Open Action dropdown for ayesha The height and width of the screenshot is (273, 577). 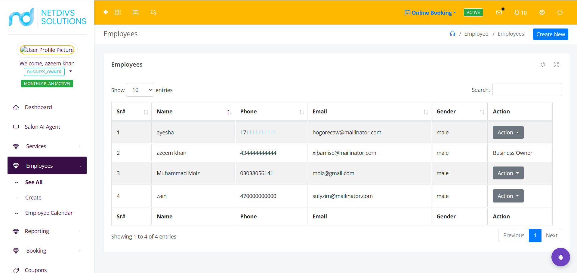[508, 132]
